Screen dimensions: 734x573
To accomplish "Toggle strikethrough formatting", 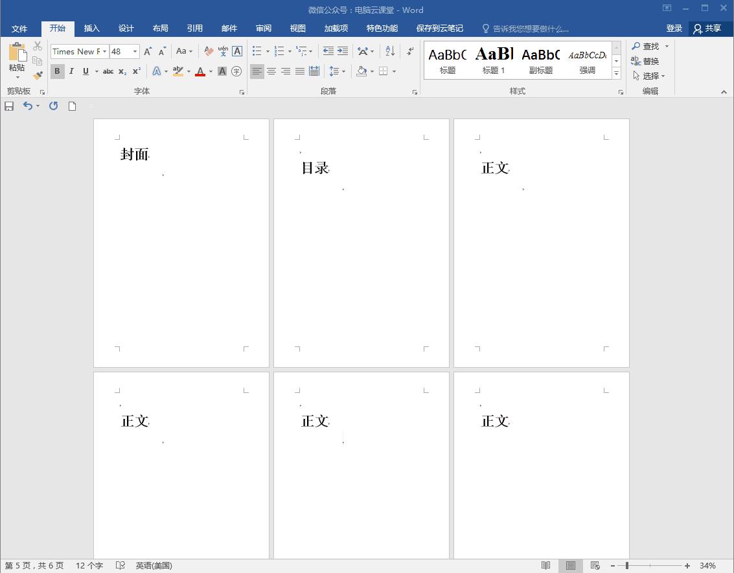I will (108, 71).
